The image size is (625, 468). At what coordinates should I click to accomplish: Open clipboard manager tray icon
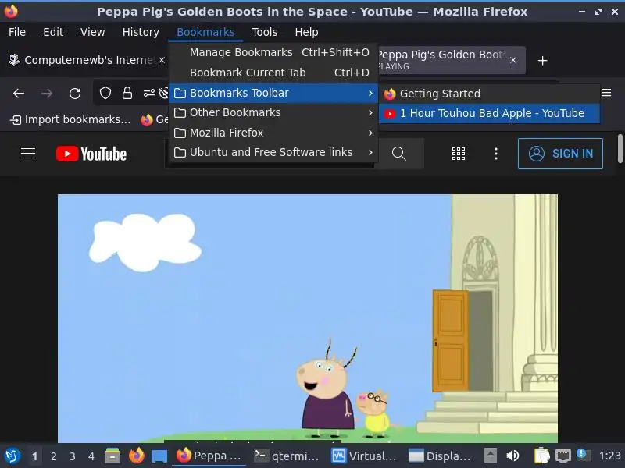541,456
